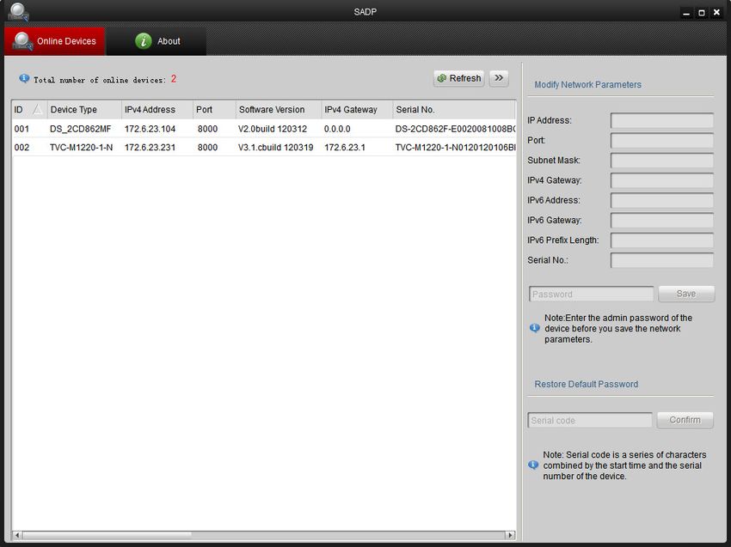Close the SADP window
731x547 pixels.
[717, 13]
